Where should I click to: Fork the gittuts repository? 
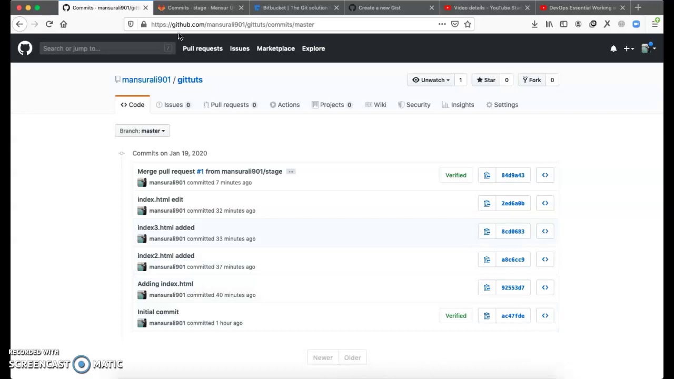coord(532,80)
